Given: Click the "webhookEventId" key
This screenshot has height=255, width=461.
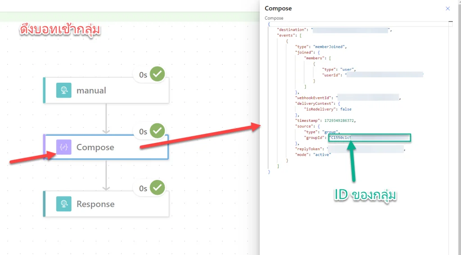Looking at the screenshot, I should pyautogui.click(x=314, y=98).
